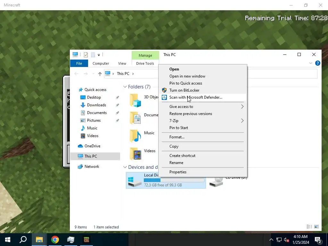This screenshot has width=328, height=246.
Task: Select the Documents folder icon in Folders
Action: point(135,118)
